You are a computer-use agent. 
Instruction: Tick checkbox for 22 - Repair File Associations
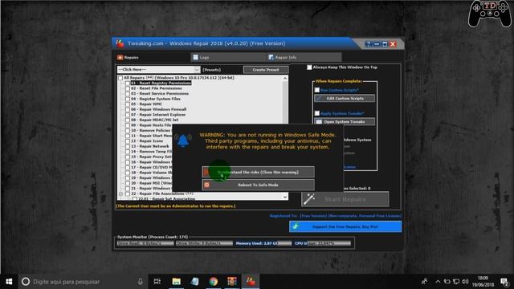pos(128,193)
